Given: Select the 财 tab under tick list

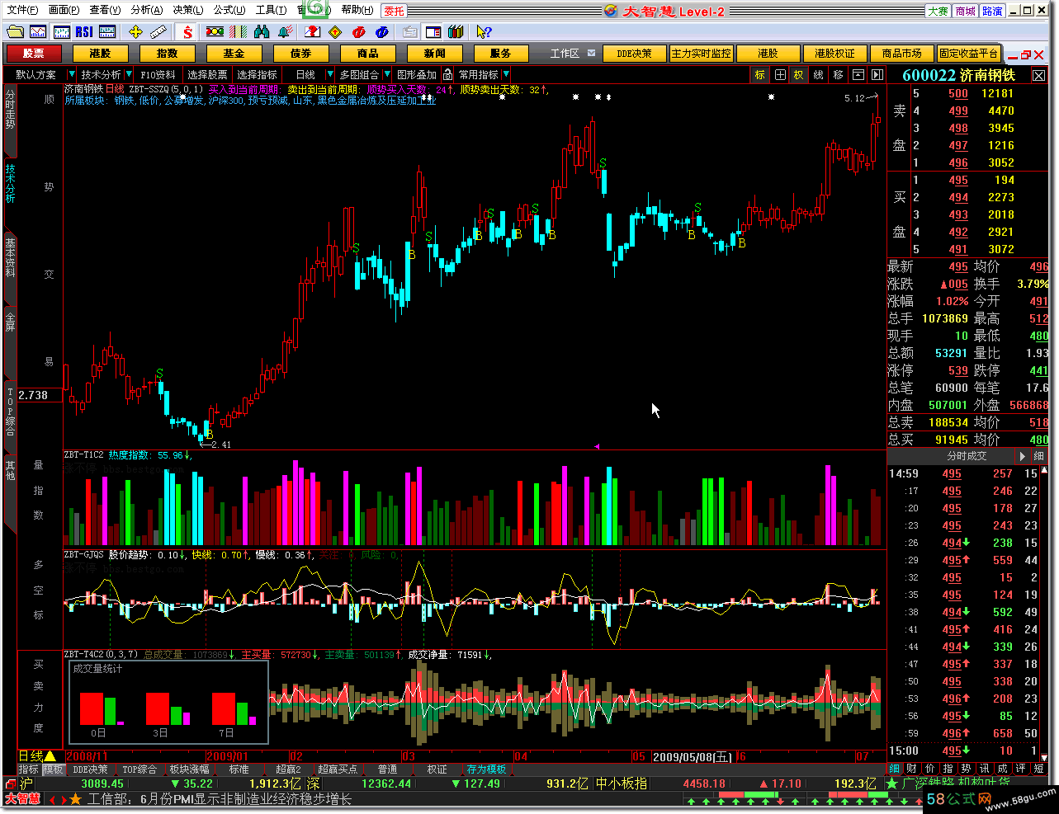Looking at the screenshot, I should (910, 769).
